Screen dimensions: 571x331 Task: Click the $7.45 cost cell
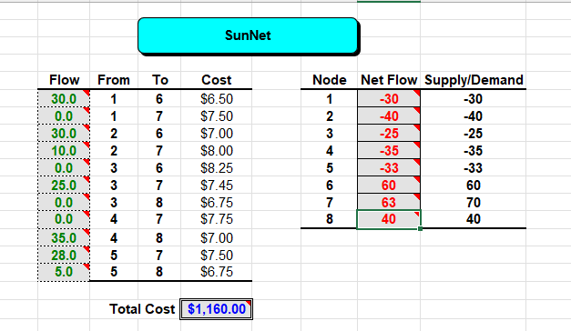pyautogui.click(x=217, y=186)
